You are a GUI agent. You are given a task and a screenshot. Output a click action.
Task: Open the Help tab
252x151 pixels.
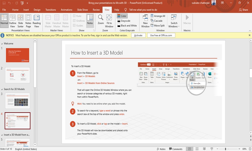pyautogui.click(x=117, y=10)
